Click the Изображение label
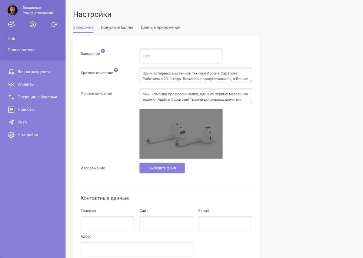The width and height of the screenshot is (363, 258). 93,168
